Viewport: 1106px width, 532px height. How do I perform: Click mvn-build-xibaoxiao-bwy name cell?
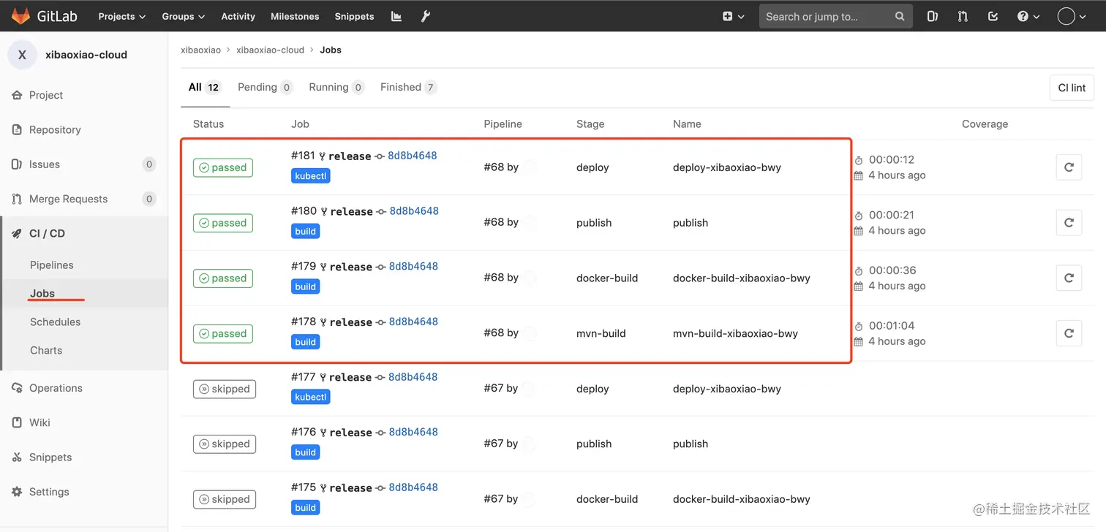point(735,334)
